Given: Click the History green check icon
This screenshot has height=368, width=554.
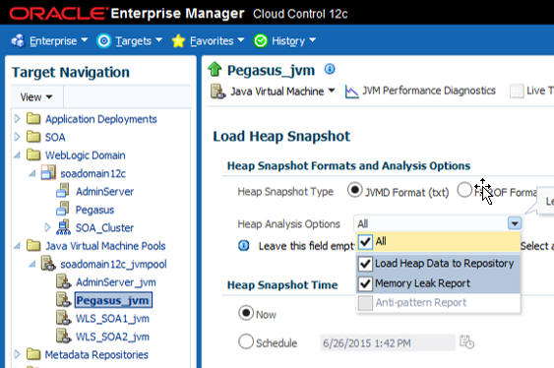Looking at the screenshot, I should tap(261, 41).
